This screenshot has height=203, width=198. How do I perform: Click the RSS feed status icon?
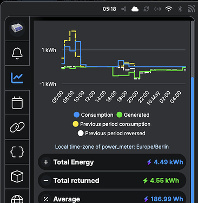(x=191, y=9)
